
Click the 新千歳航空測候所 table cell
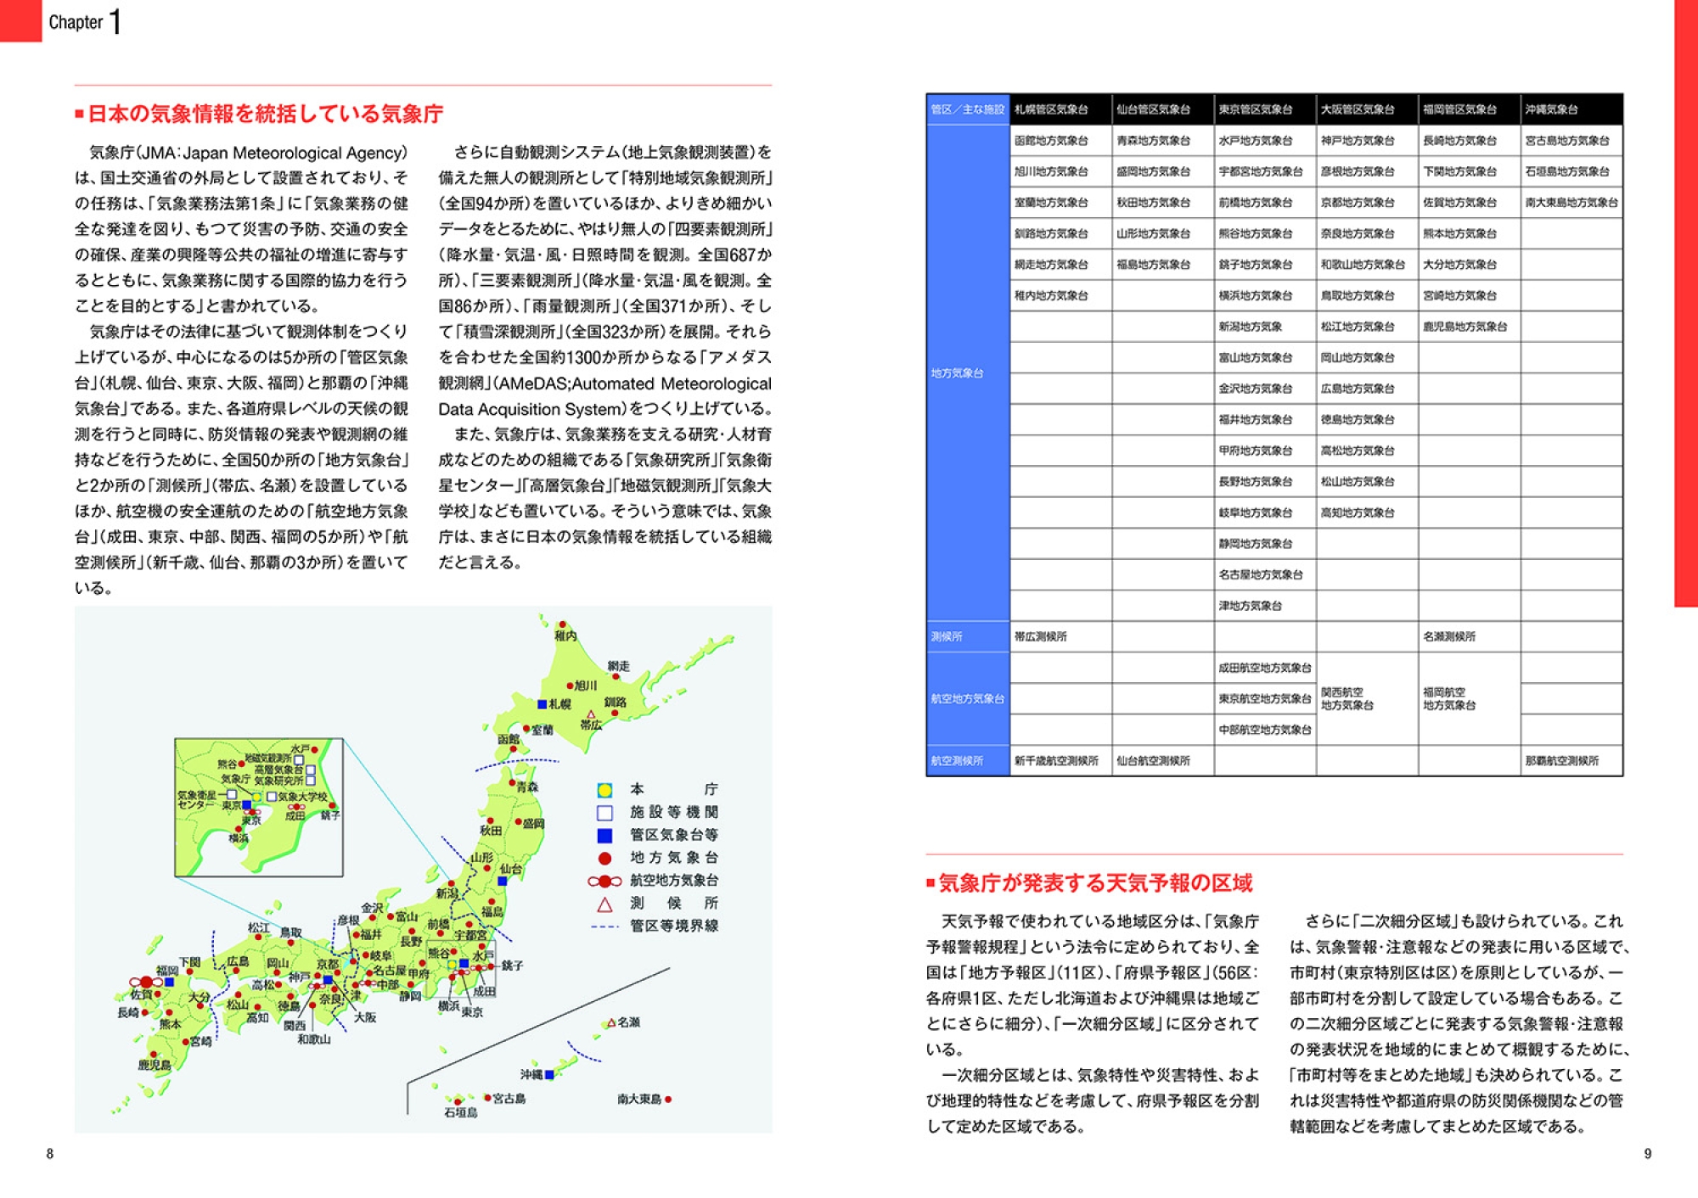point(1061,761)
